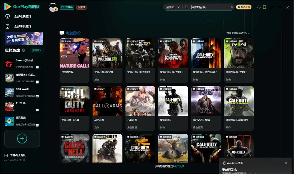
Task: Click the 极速会员 membership button
Action: click(244, 7)
